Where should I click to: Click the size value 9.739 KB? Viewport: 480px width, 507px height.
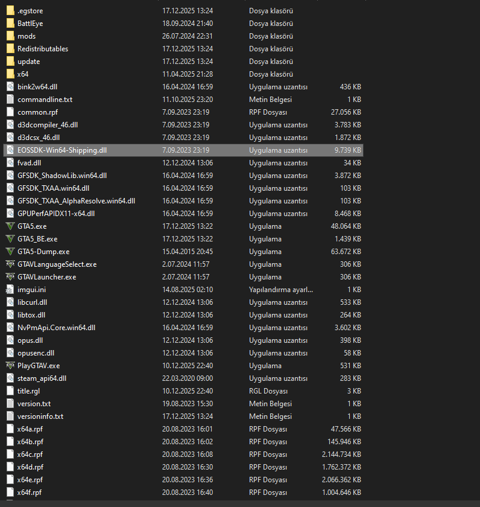pos(347,150)
